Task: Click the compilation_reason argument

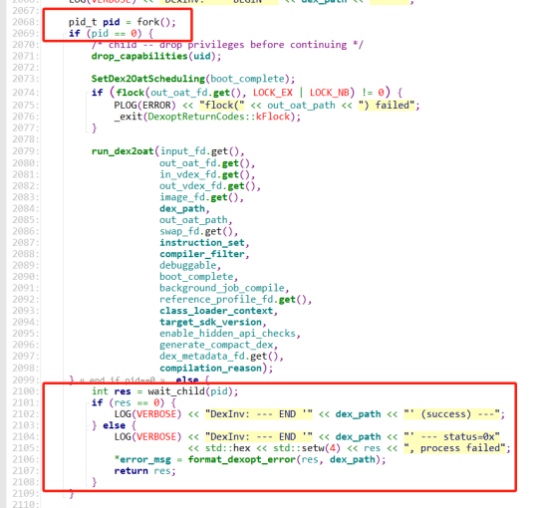Action: (x=210, y=369)
